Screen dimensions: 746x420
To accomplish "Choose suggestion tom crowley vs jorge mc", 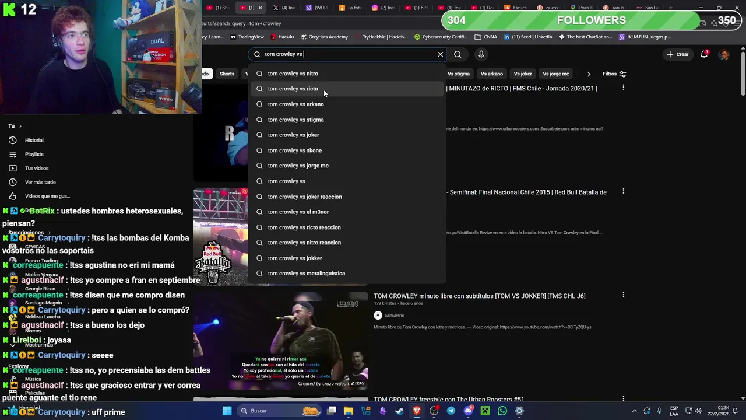I will coord(347,166).
